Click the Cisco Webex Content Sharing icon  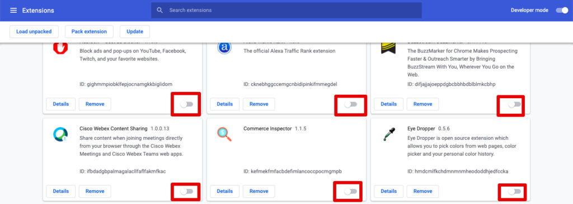point(60,134)
